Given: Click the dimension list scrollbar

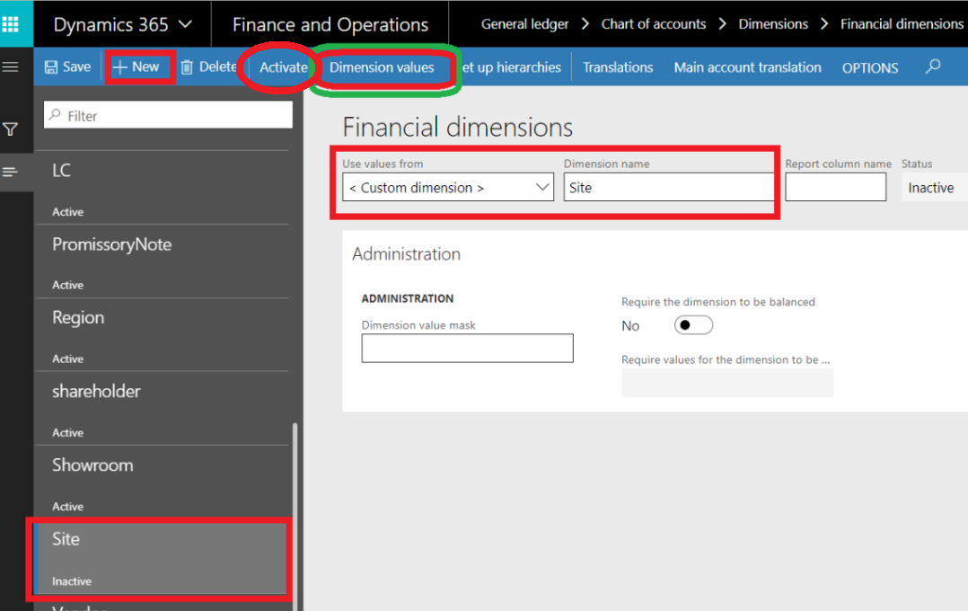Looking at the screenshot, I should [x=295, y=517].
